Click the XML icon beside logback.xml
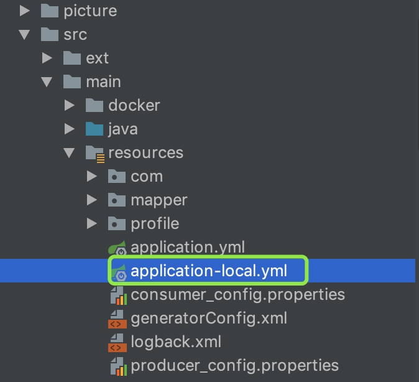Screen dimensions: 419x382 click(x=117, y=343)
